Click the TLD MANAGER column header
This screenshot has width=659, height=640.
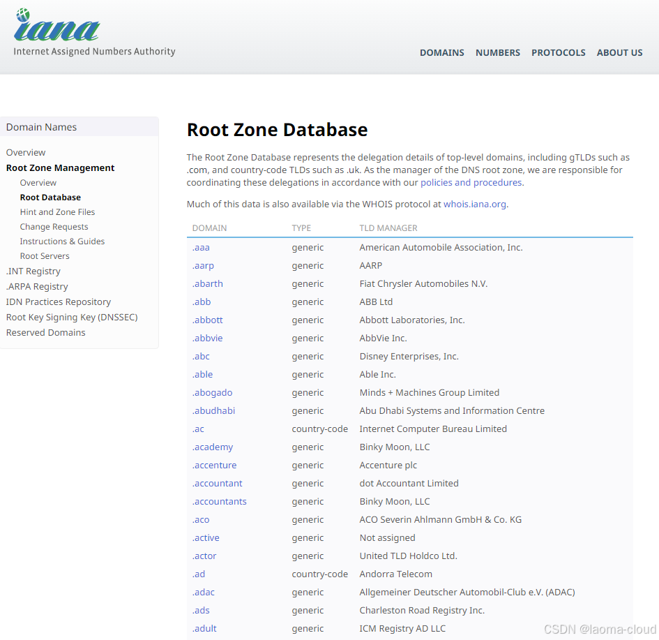[388, 228]
